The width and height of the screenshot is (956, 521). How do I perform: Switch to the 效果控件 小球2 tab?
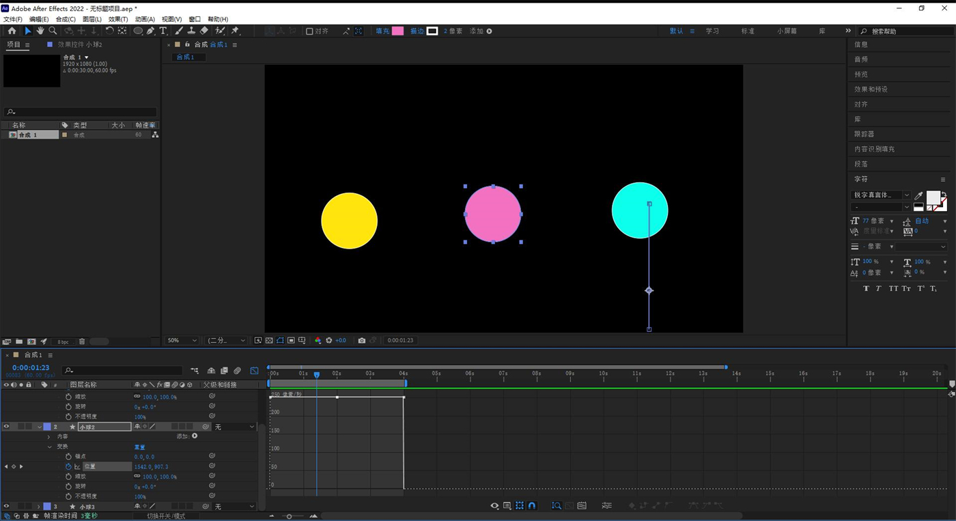coord(80,44)
